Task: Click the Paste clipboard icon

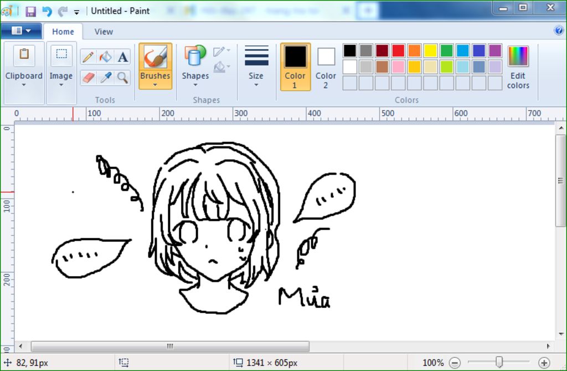Action: (x=24, y=55)
